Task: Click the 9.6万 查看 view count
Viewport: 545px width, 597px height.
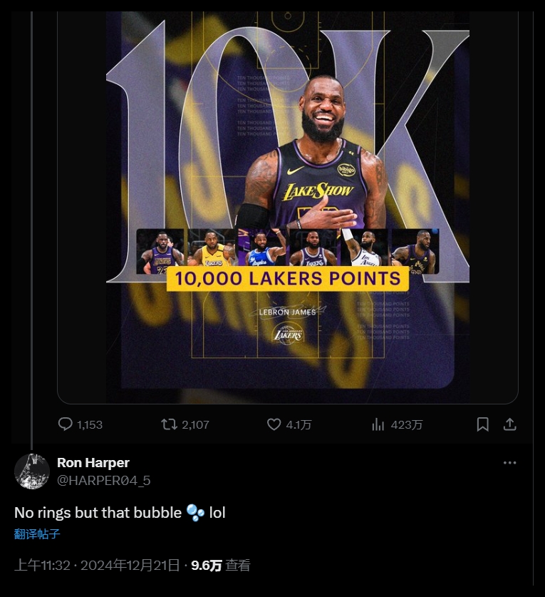Action: (x=220, y=566)
